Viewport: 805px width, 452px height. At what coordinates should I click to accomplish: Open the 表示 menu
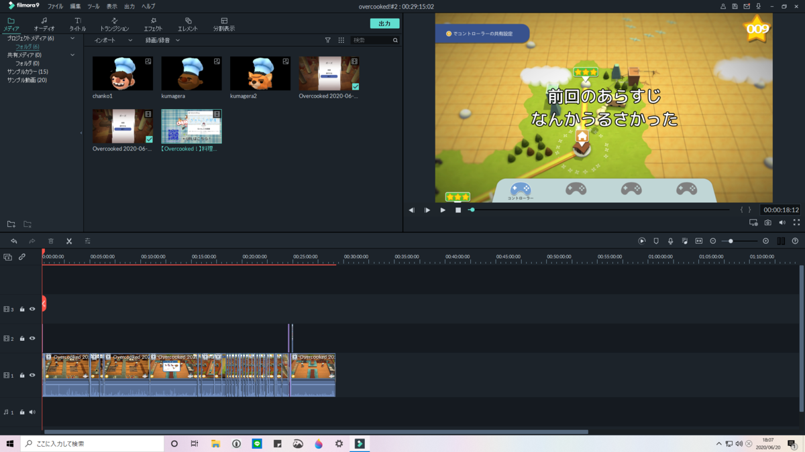tap(111, 6)
